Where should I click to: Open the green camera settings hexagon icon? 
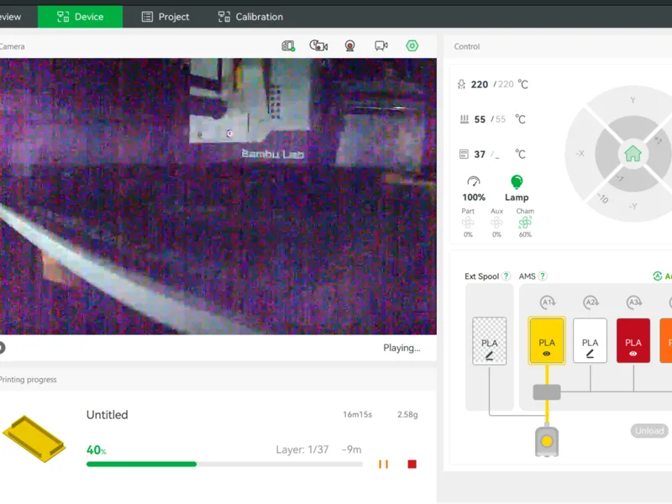pyautogui.click(x=412, y=46)
